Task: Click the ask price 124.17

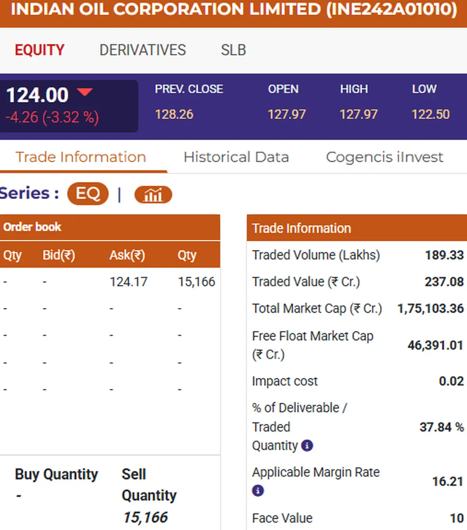Action: (128, 282)
